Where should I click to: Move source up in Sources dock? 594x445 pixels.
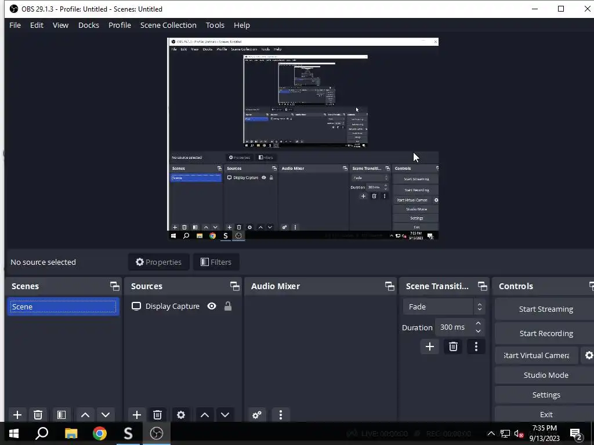(x=205, y=415)
